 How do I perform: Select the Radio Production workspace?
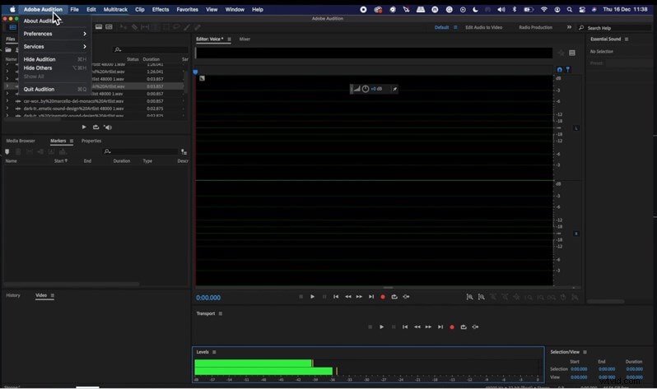tap(535, 27)
